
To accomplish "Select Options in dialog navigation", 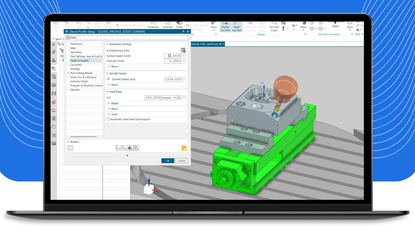I will tap(75, 90).
